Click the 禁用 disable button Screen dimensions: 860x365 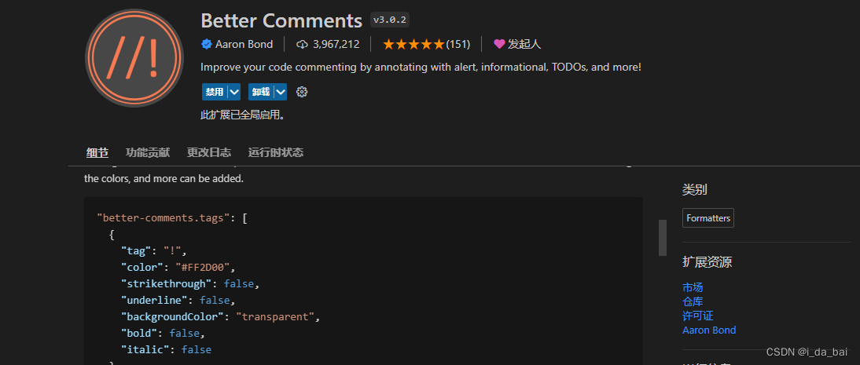click(215, 92)
